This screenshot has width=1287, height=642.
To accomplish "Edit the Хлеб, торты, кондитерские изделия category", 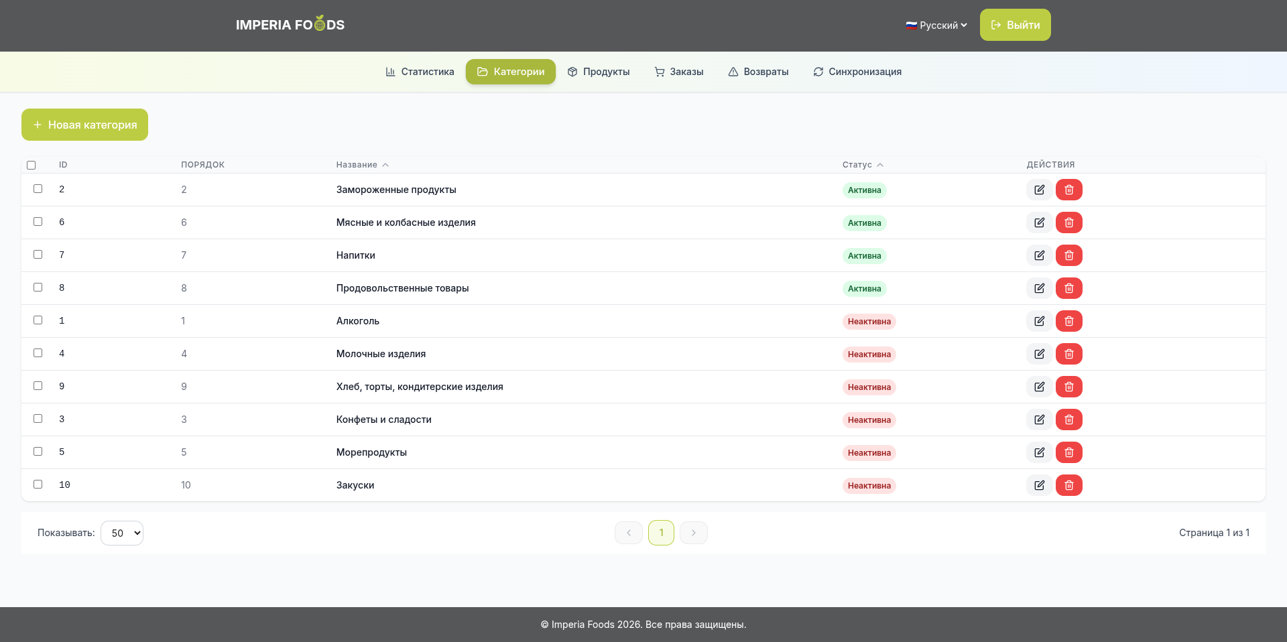I will click(1039, 387).
